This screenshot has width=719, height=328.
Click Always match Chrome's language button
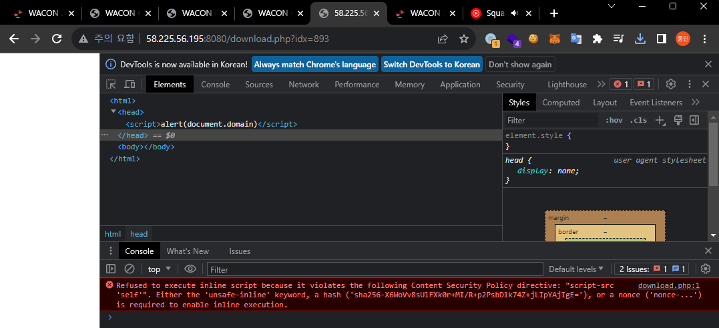tap(315, 65)
